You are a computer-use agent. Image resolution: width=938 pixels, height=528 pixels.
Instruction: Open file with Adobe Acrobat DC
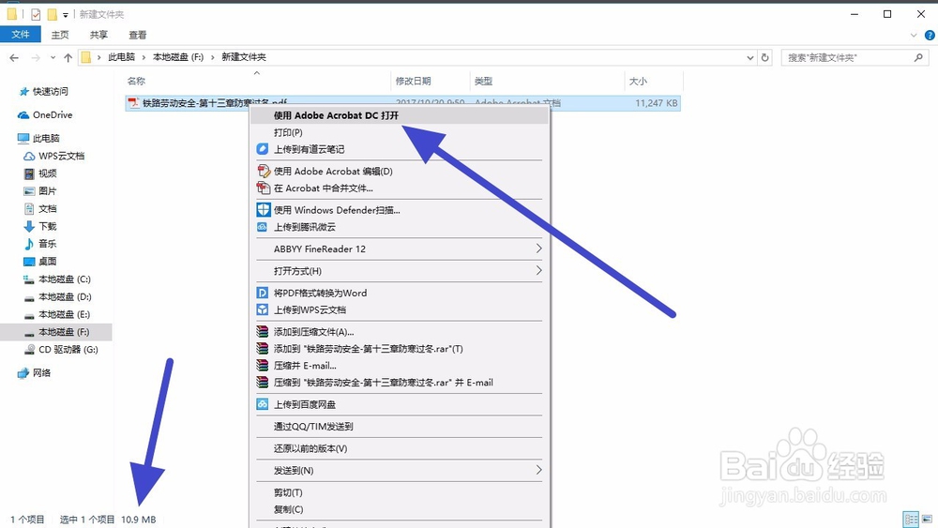336,115
